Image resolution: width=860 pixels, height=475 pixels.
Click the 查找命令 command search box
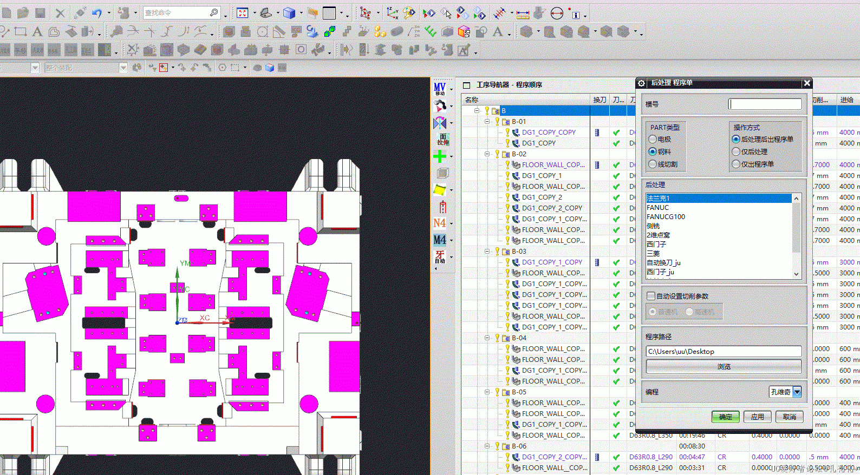pyautogui.click(x=181, y=12)
